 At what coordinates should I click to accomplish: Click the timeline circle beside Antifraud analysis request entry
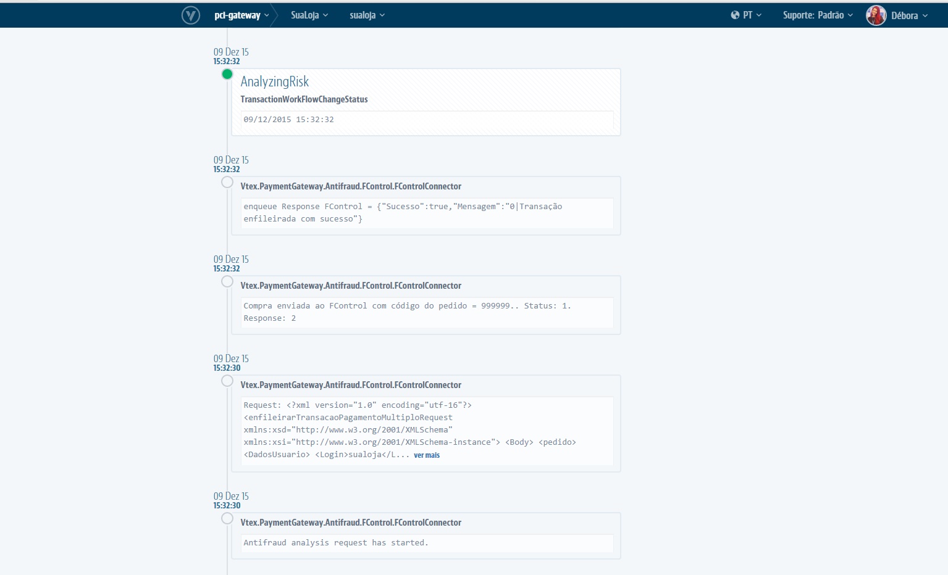pos(227,518)
